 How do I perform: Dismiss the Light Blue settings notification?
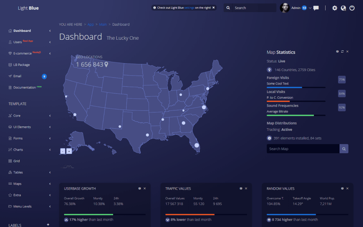[213, 8]
